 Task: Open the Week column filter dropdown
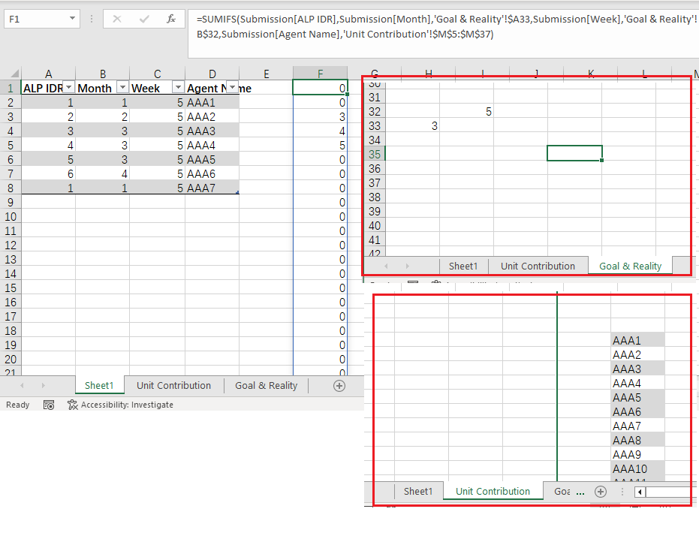[178, 87]
